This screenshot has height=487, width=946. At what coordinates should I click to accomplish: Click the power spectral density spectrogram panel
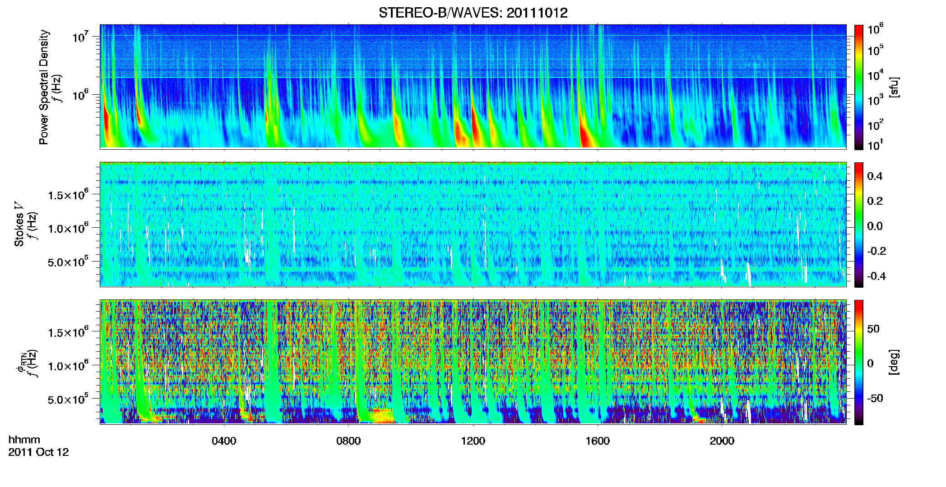click(473, 87)
